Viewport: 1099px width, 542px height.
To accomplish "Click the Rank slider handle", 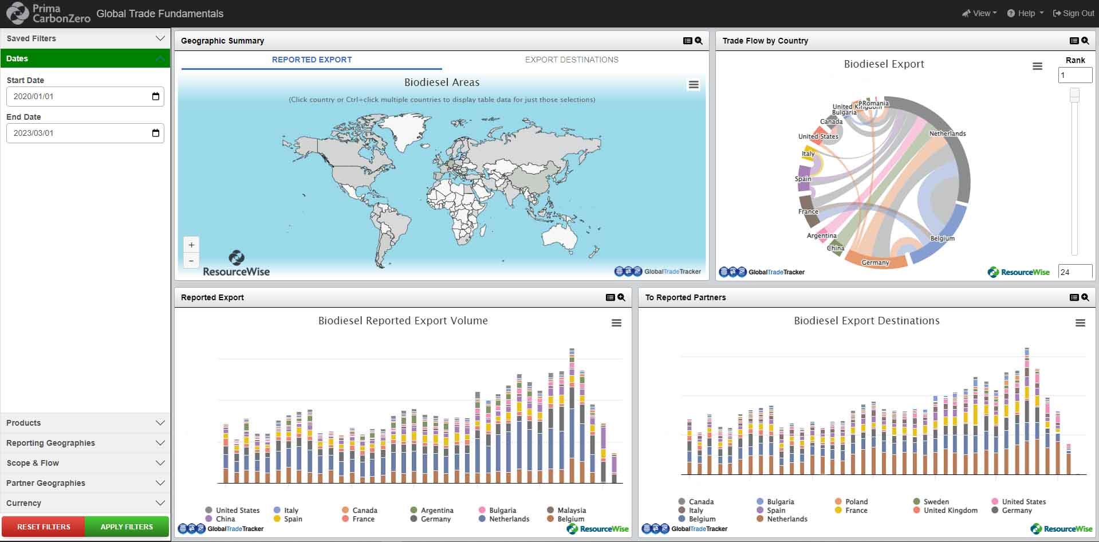I will tap(1074, 95).
